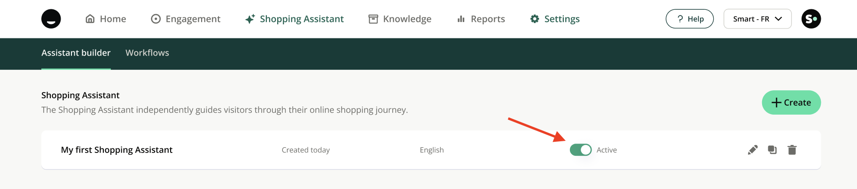The height and width of the screenshot is (189, 857).
Task: Click the Shopping Assistant sparkle icon
Action: [250, 19]
